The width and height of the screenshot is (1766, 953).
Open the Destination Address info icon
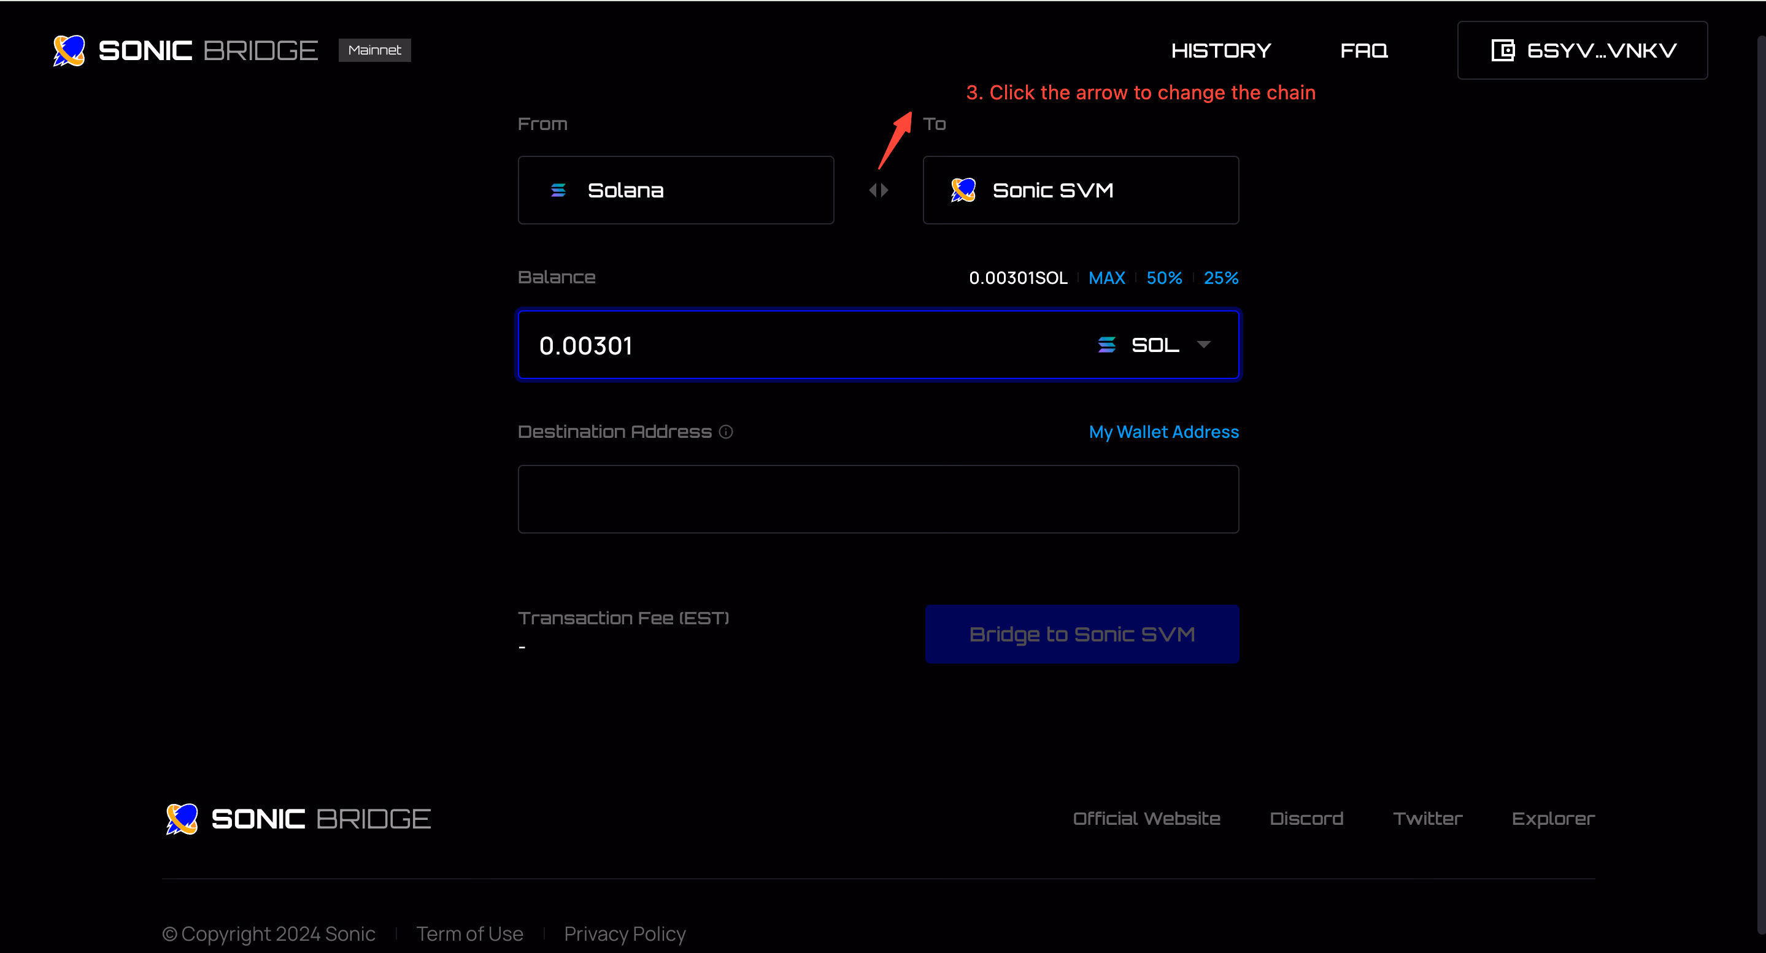pyautogui.click(x=726, y=432)
